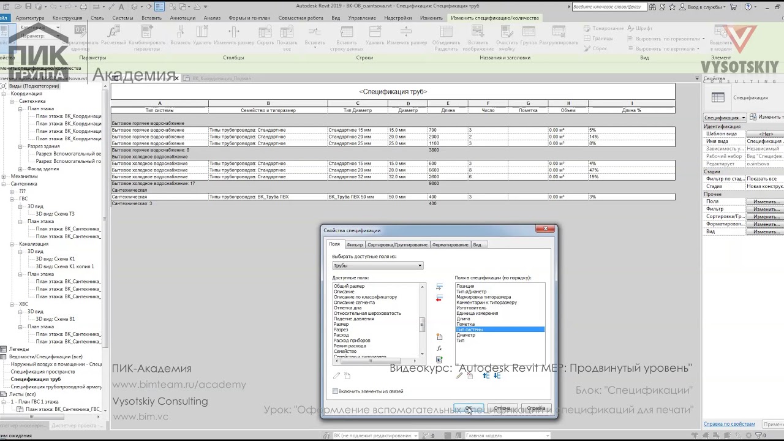Viewport: 784px width, 441px height.
Task: Delete selected specification field parameter
Action: pyautogui.click(x=470, y=375)
